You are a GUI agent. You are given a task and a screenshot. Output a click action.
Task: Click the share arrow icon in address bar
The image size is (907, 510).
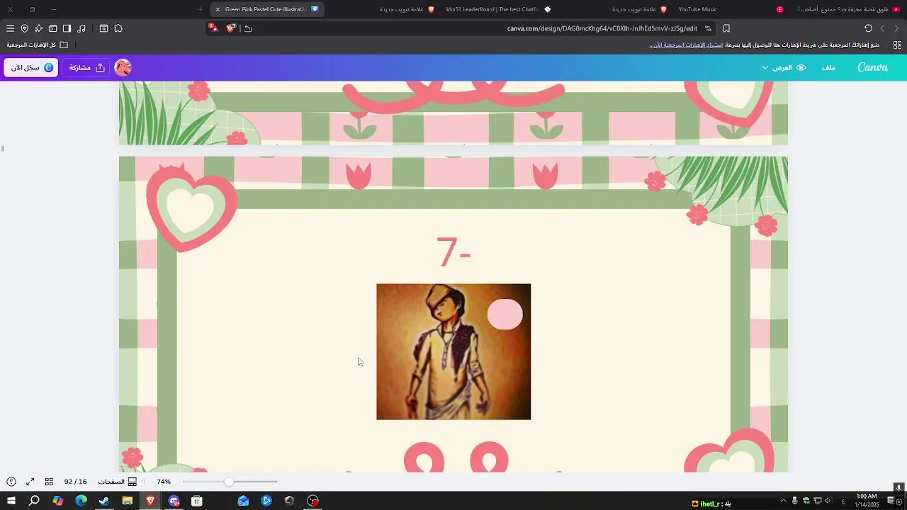pos(248,28)
